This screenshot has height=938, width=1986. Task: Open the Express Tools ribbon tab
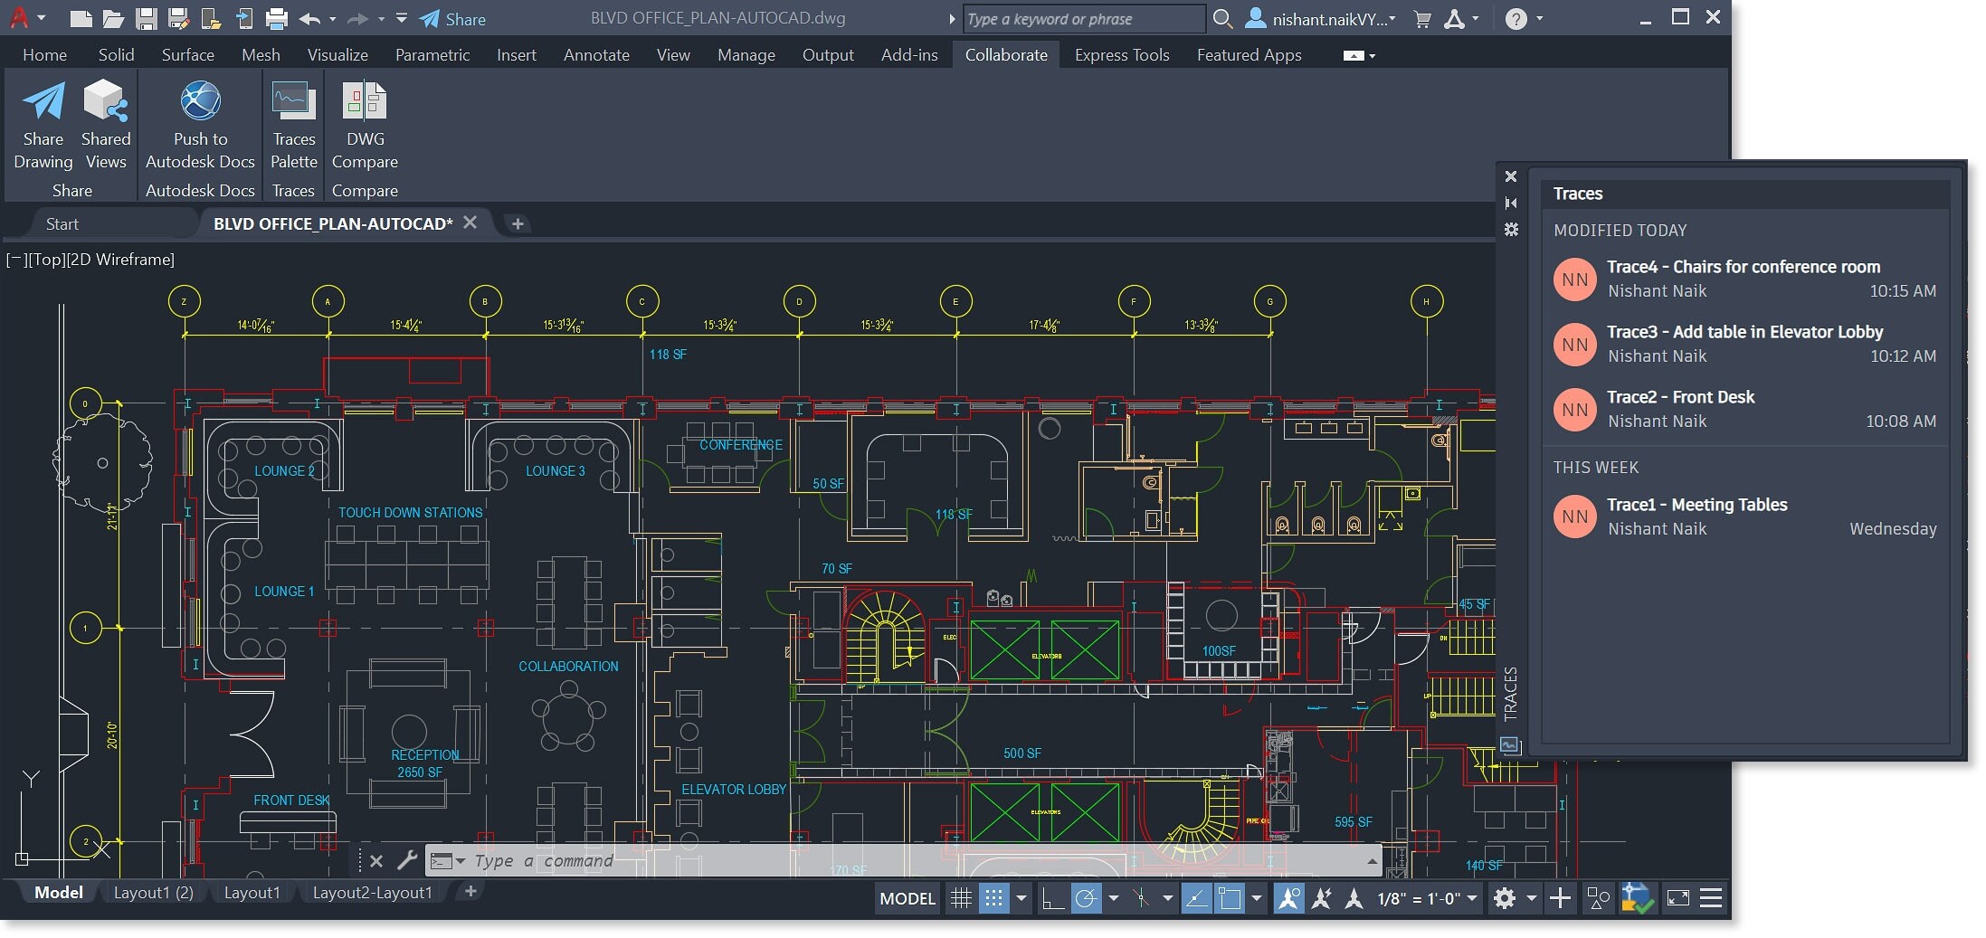click(x=1121, y=54)
